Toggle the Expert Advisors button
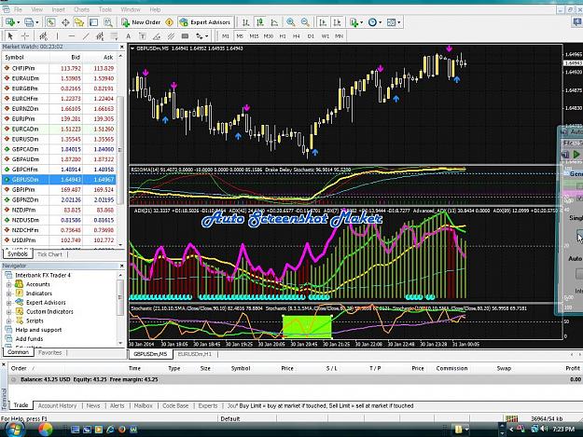The image size is (583, 437). tap(205, 22)
